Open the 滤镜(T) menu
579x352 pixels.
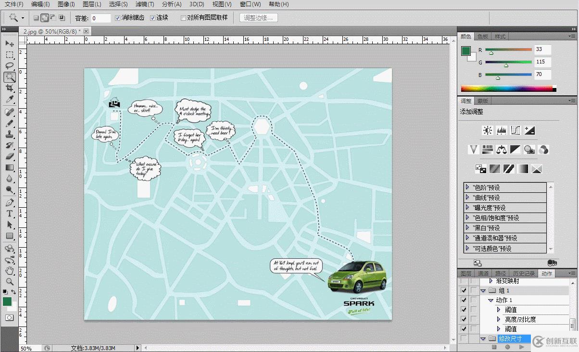tap(144, 4)
